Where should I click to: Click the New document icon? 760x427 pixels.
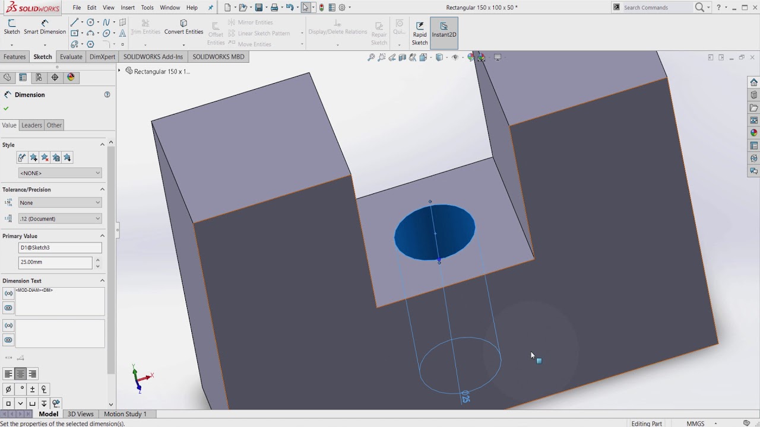pos(227,8)
